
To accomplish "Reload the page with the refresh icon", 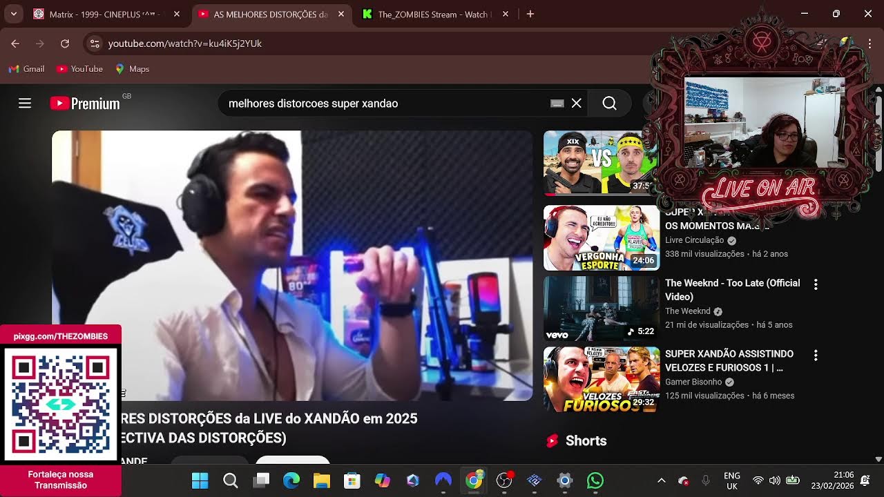I will [65, 43].
